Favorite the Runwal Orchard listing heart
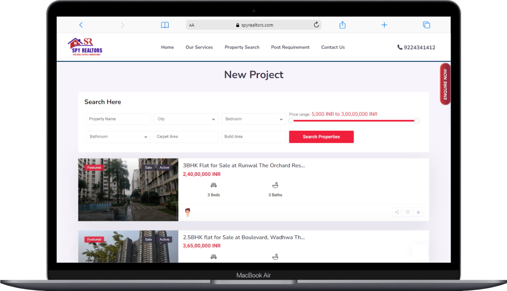The height and width of the screenshot is (291, 507). point(407,212)
